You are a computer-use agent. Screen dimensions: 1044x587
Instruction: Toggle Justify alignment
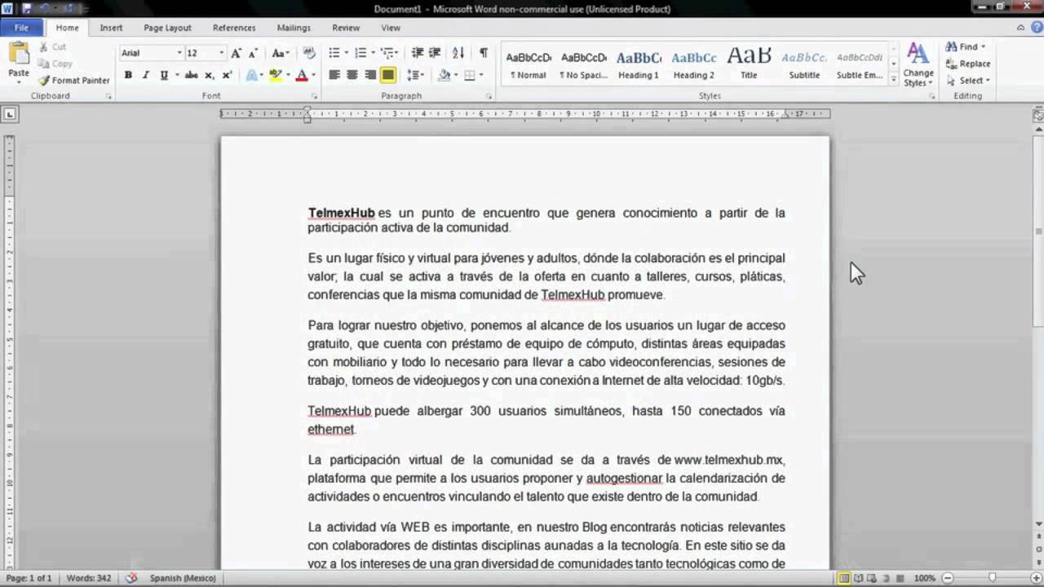pos(388,75)
